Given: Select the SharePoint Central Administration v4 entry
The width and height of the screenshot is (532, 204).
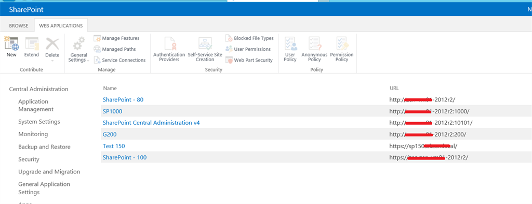Looking at the screenshot, I should [151, 123].
